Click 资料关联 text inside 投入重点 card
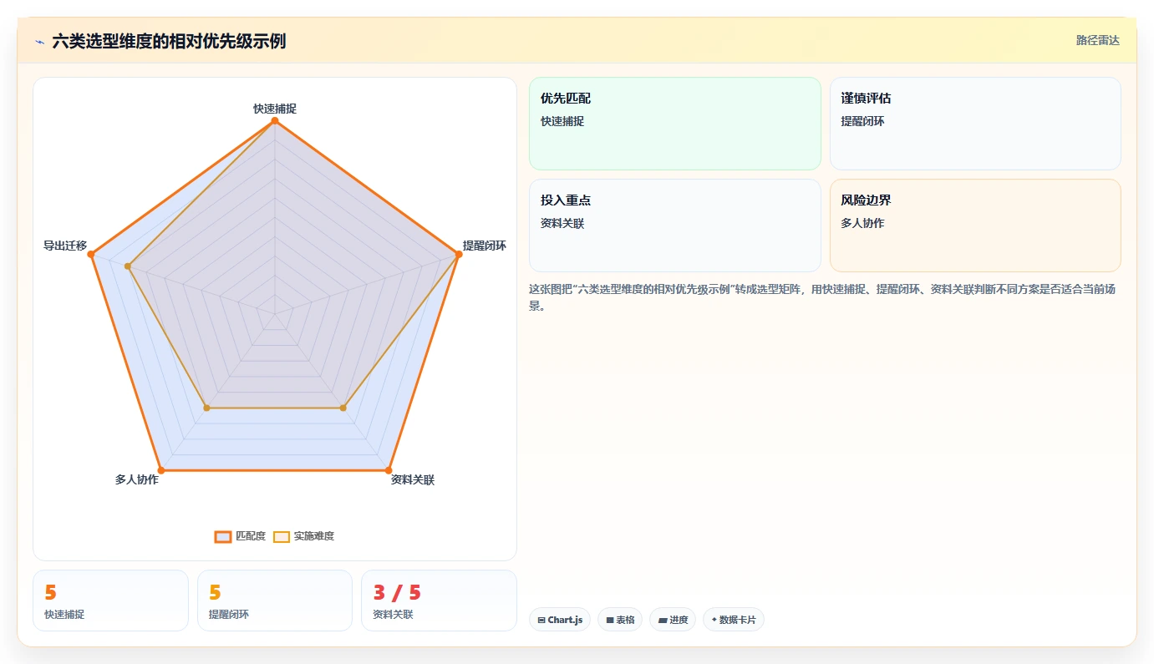 [x=562, y=223]
